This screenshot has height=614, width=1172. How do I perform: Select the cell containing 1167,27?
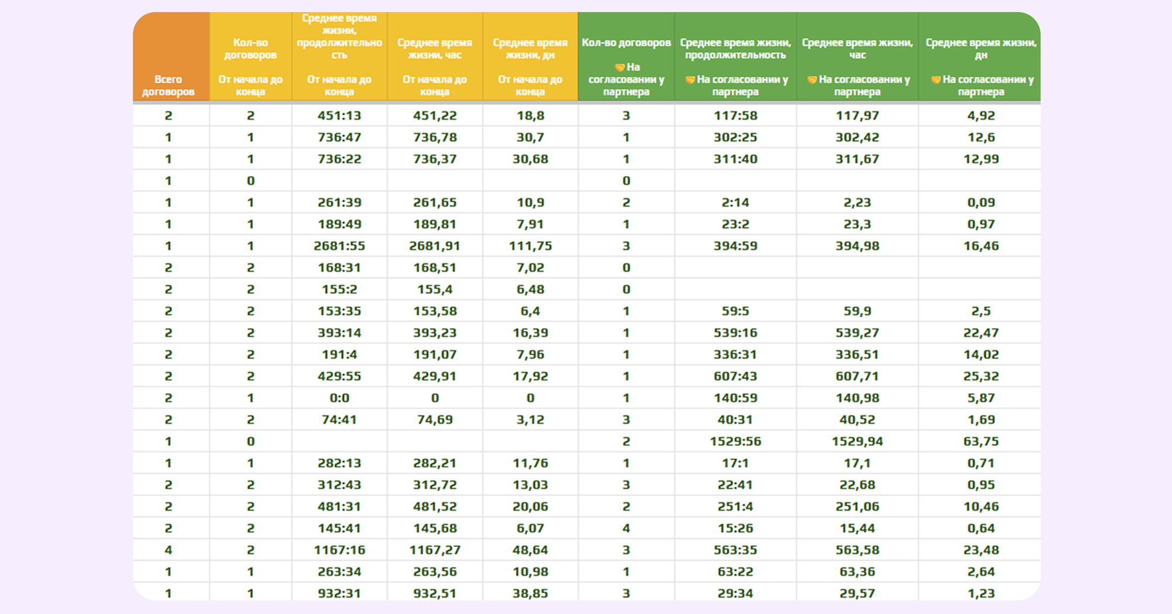pos(434,550)
